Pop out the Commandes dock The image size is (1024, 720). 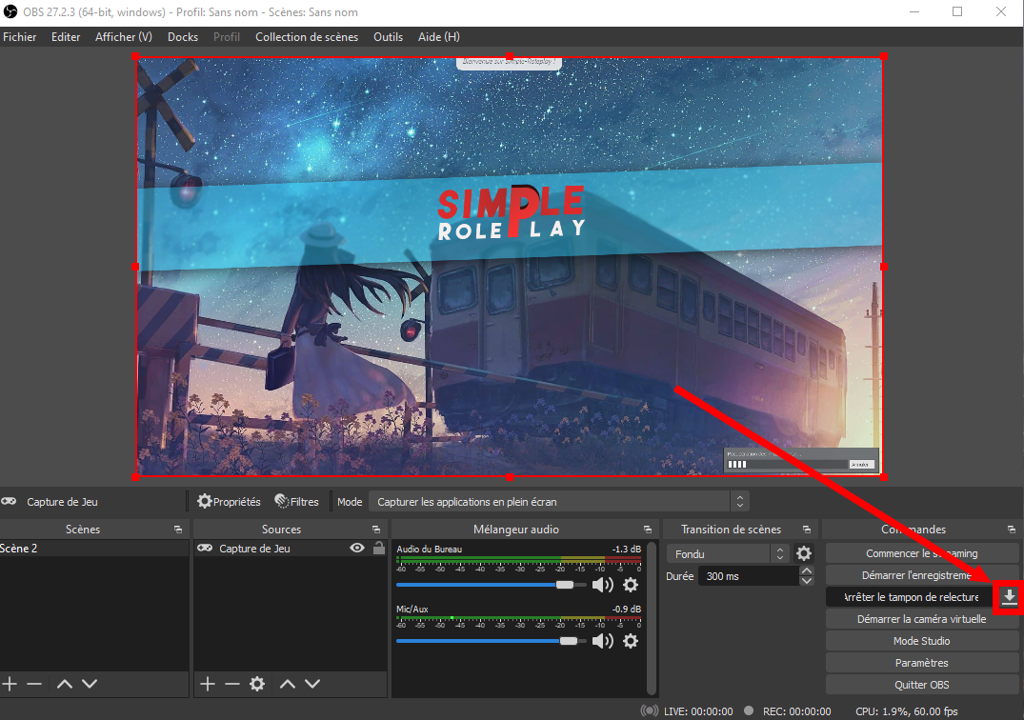(x=1012, y=530)
